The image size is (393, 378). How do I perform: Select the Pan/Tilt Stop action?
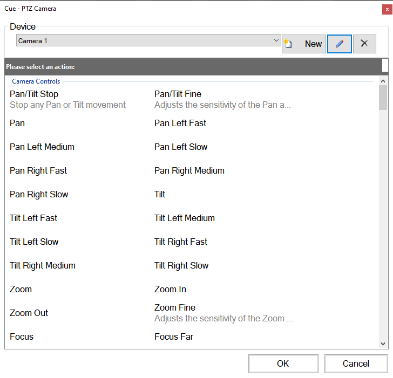pyautogui.click(x=34, y=94)
